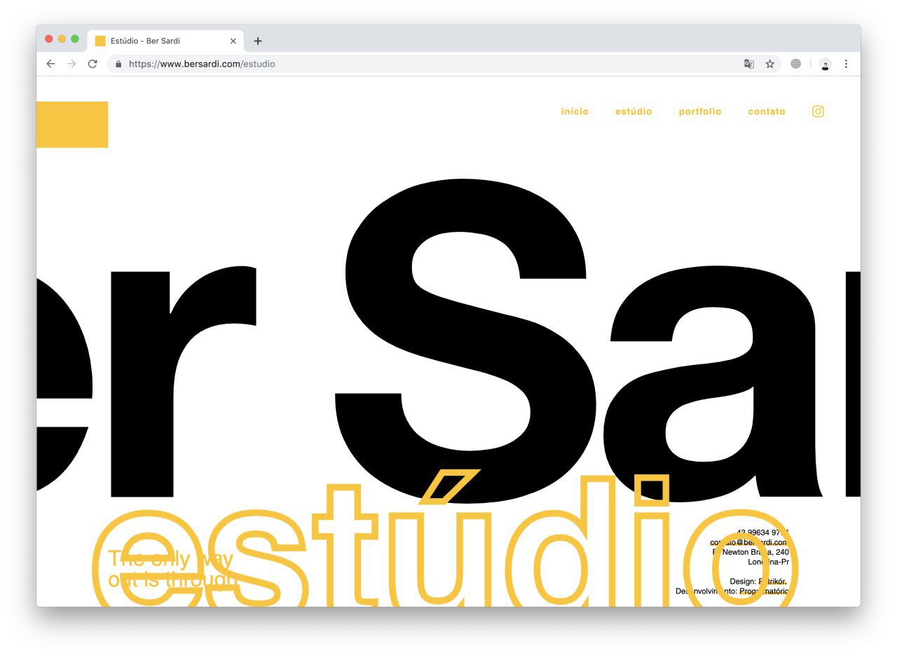897x655 pixels.
Task: Click the Newton Braga address line
Action: pyautogui.click(x=751, y=552)
